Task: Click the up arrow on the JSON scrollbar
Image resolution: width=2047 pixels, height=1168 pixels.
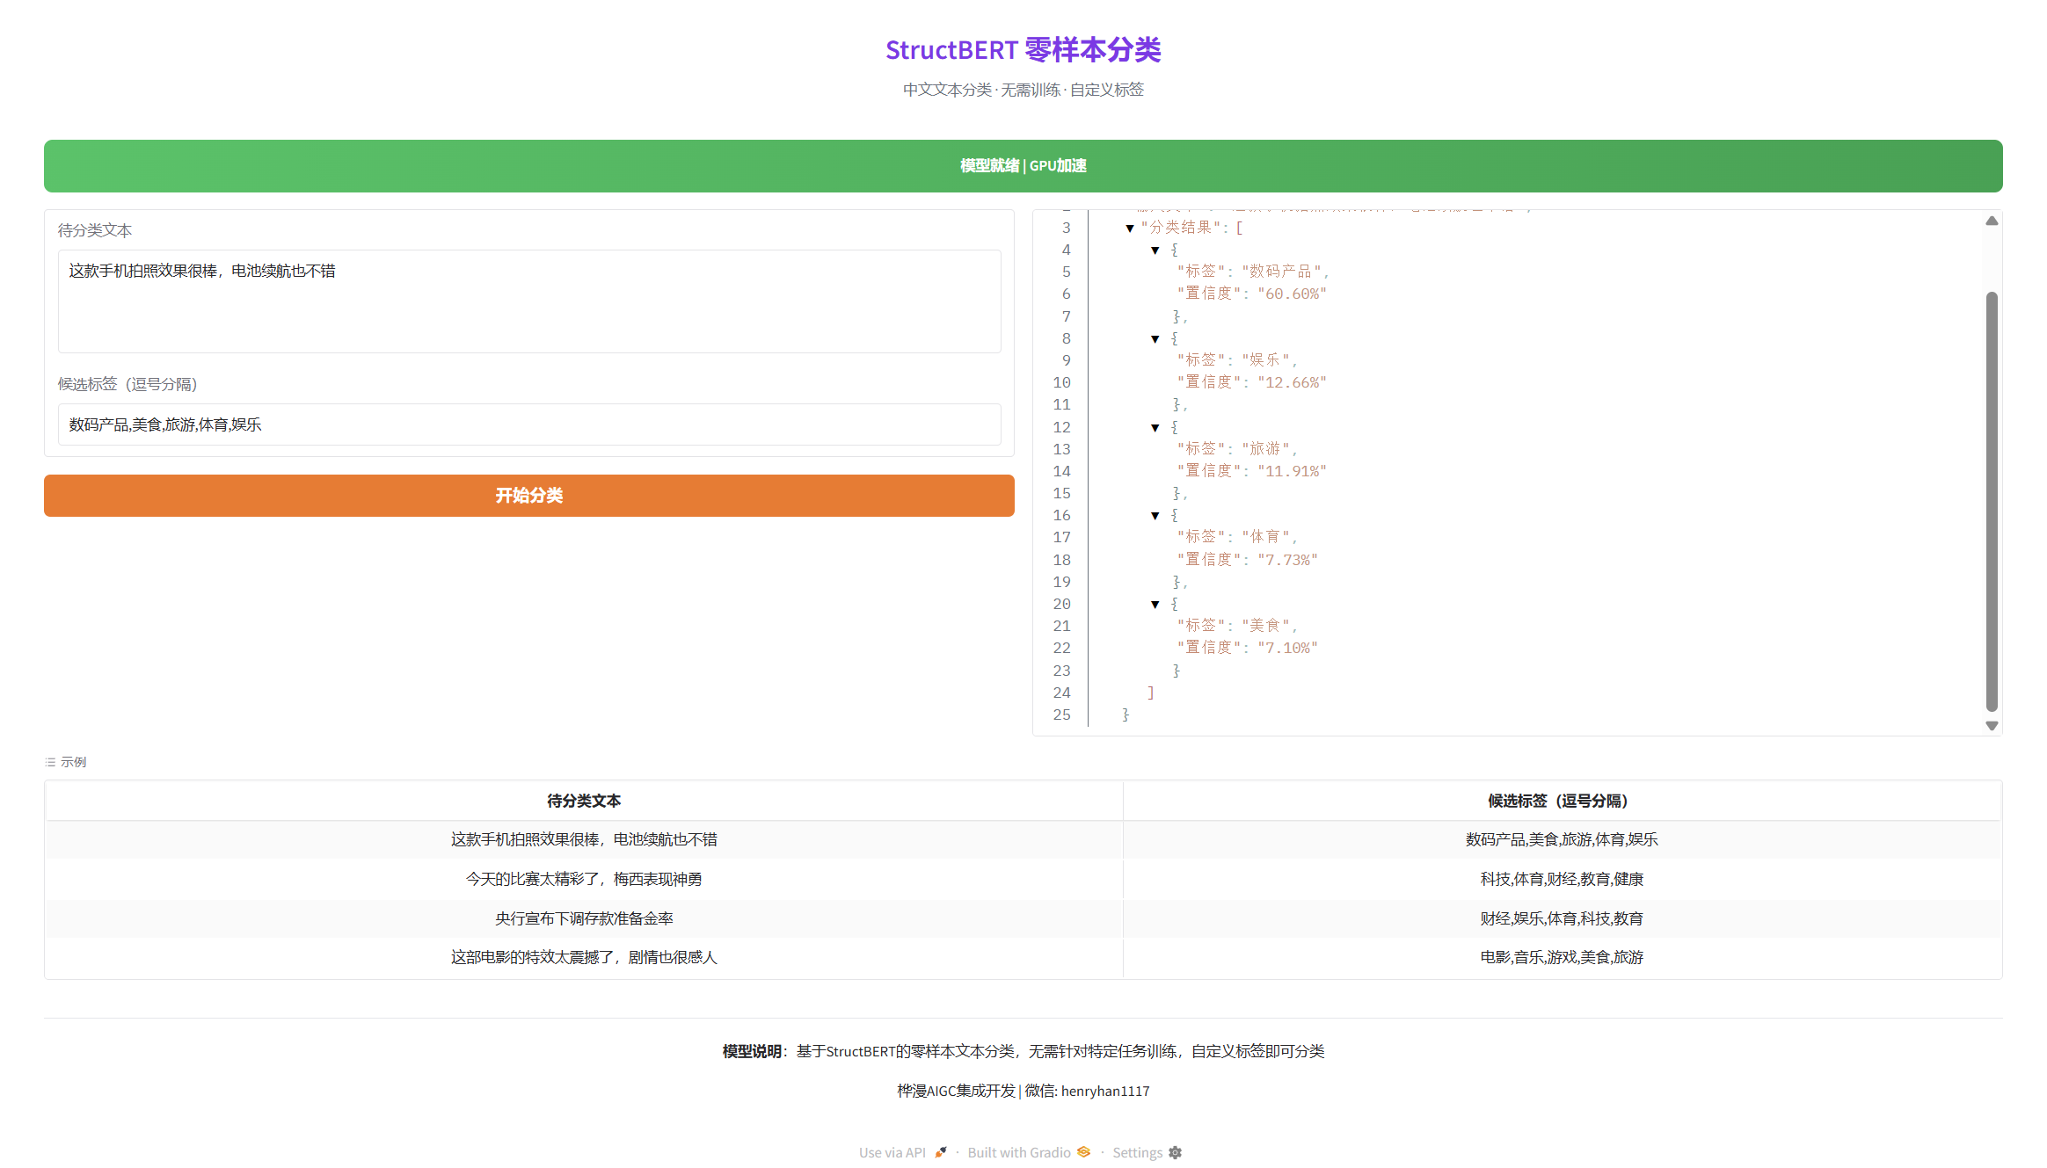Action: click(x=1992, y=220)
